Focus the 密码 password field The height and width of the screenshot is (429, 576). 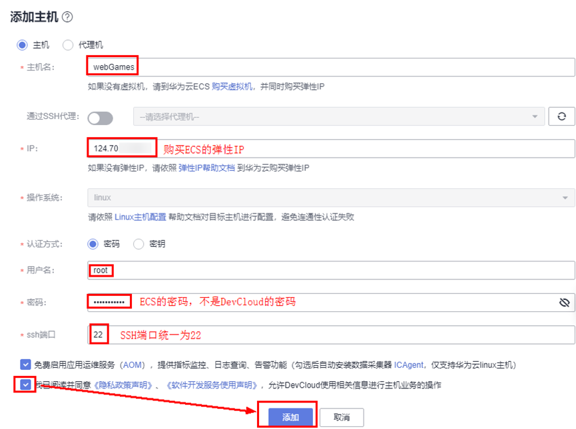(x=331, y=303)
